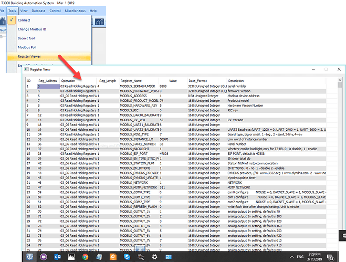The width and height of the screenshot is (346, 262).
Task: Open Google Chrome from the taskbar
Action: (85, 257)
